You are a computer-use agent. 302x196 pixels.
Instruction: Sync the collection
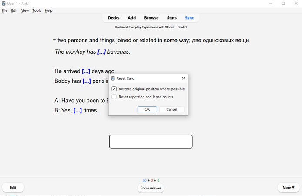click(x=189, y=18)
